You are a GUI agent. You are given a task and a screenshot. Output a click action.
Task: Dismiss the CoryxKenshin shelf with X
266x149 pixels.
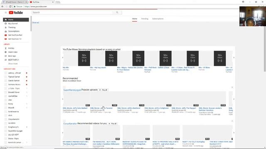tap(232, 121)
